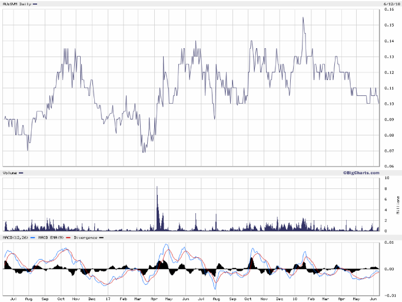Click the AU:SVM Daily chart title
The height and width of the screenshot is (302, 402).
coord(17,4)
